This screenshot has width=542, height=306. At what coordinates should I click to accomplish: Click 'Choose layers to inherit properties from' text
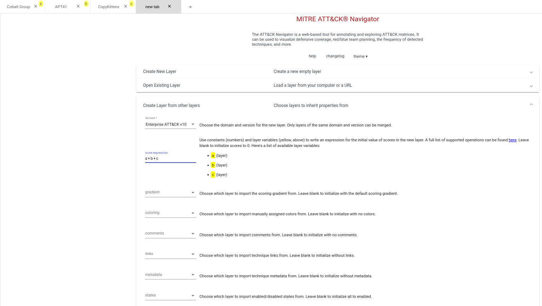tap(311, 106)
